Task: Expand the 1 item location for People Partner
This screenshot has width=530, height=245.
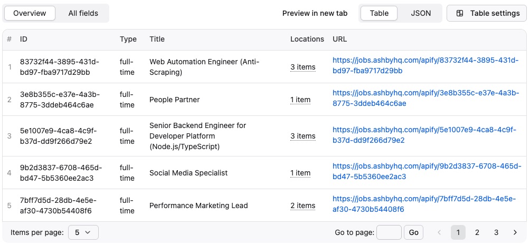Action: tap(300, 100)
